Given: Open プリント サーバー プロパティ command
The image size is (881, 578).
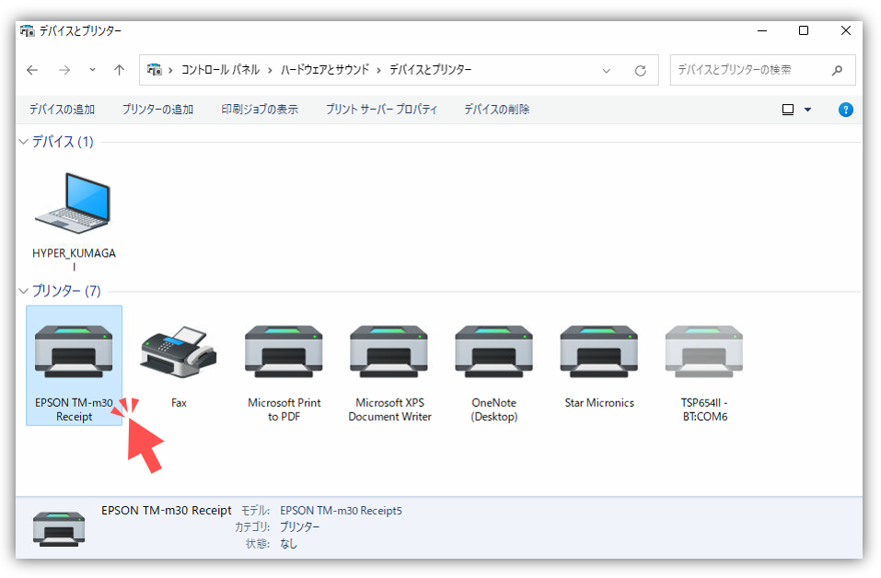Looking at the screenshot, I should (381, 110).
